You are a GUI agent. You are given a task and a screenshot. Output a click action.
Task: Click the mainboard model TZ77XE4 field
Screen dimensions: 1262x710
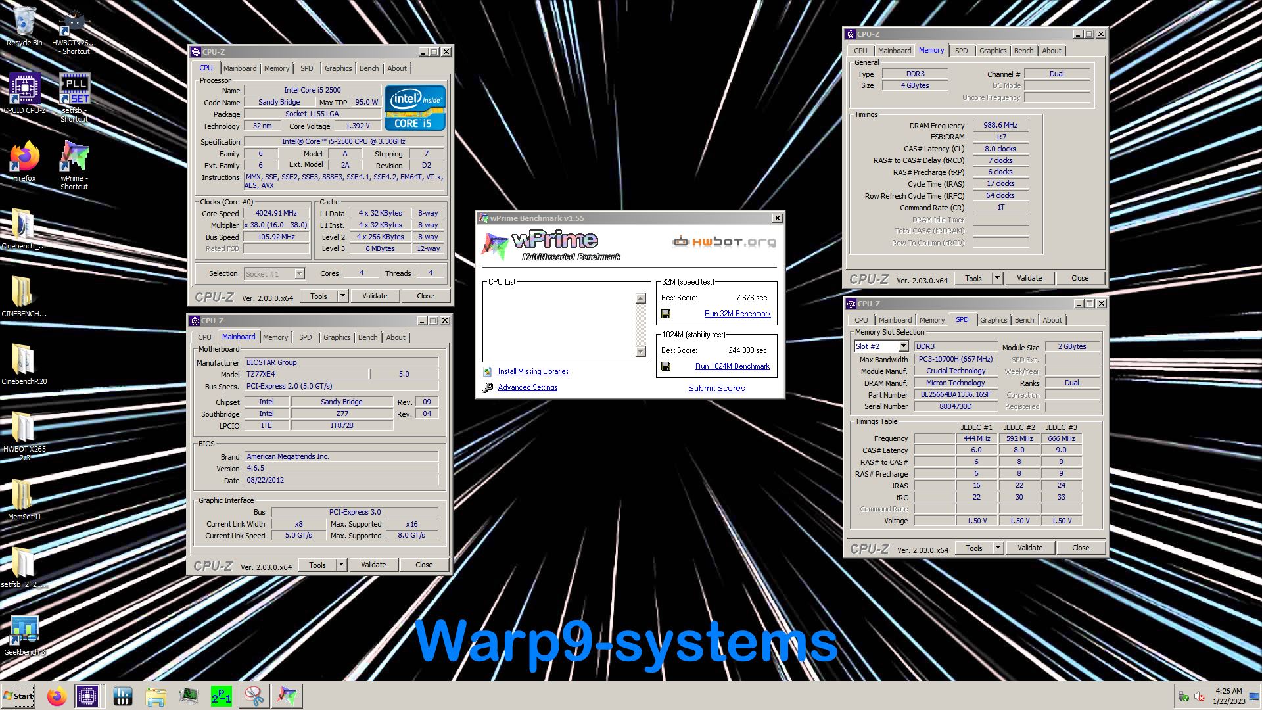306,375
